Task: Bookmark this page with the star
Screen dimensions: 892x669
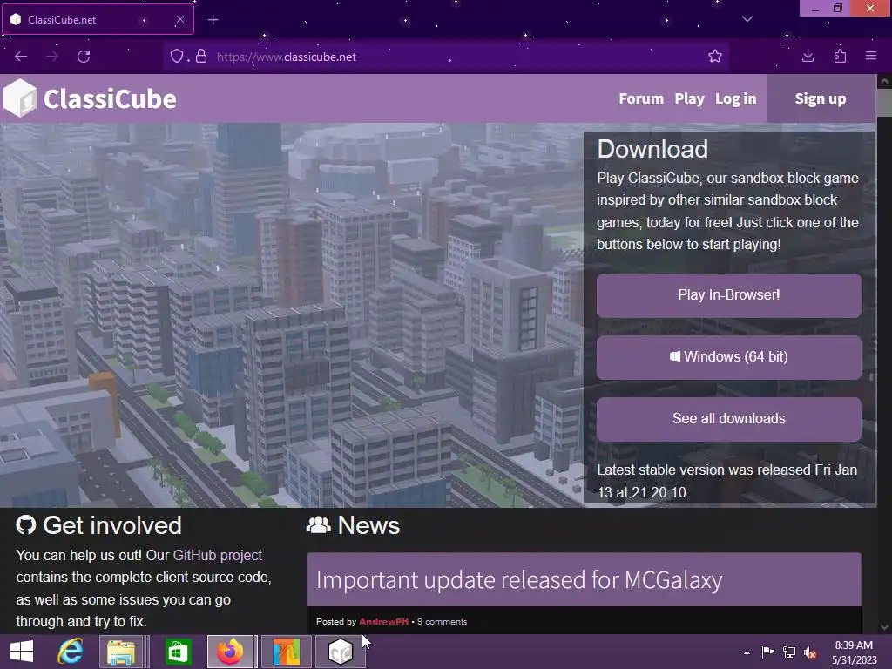Action: pos(715,57)
